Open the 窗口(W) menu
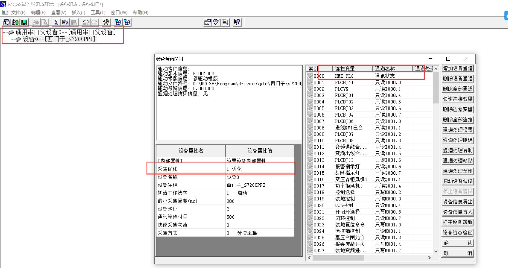 (x=119, y=12)
